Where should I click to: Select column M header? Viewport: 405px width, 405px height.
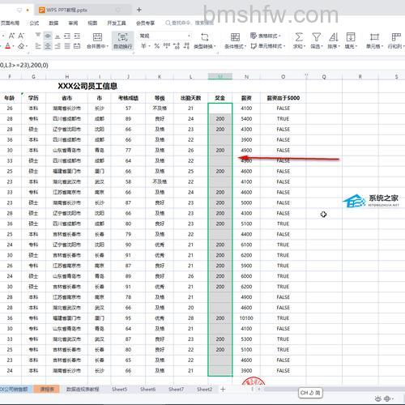click(220, 77)
